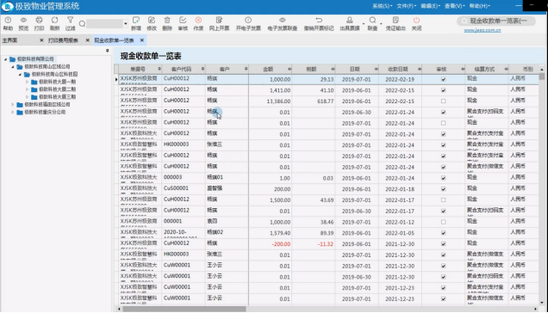Close the 打印费用报表 tab
This screenshot has width=548, height=313.
(x=87, y=40)
